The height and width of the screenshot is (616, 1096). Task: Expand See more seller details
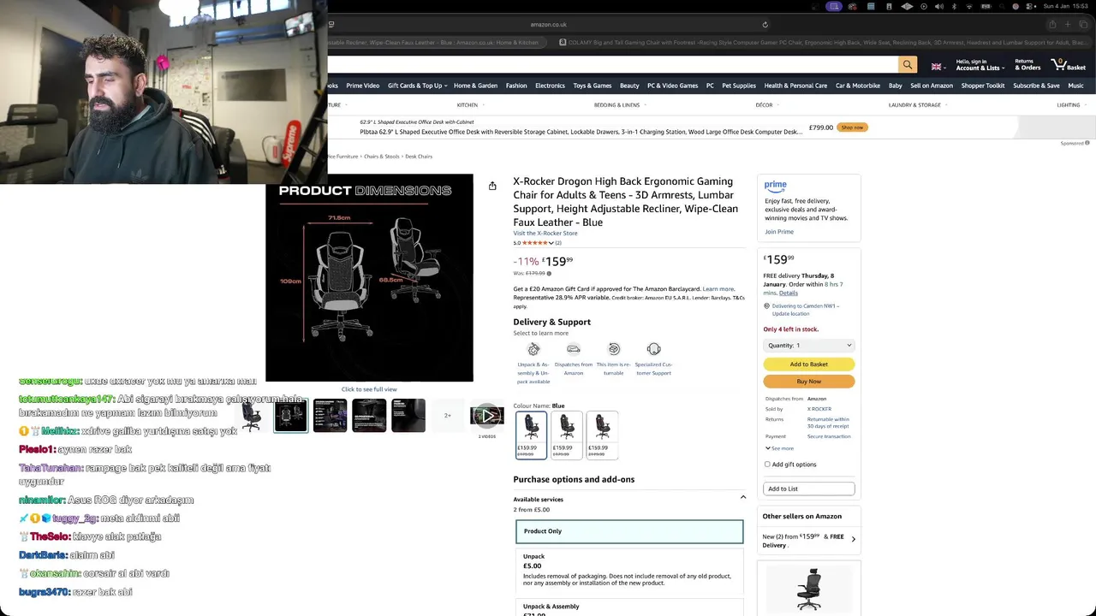pos(780,448)
